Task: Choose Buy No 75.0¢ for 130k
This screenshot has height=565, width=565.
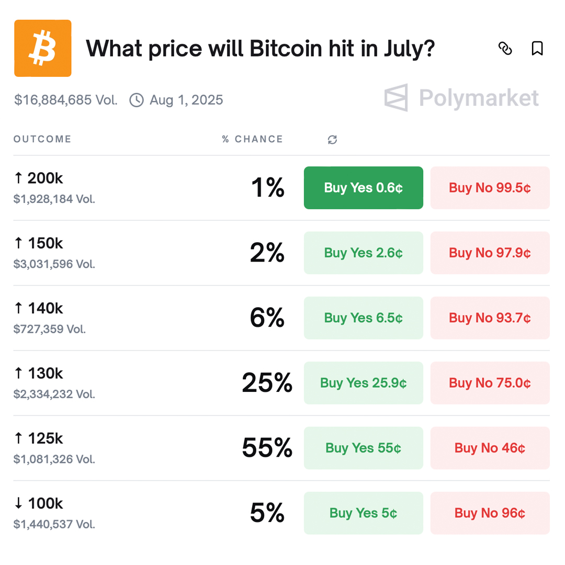Action: (490, 383)
